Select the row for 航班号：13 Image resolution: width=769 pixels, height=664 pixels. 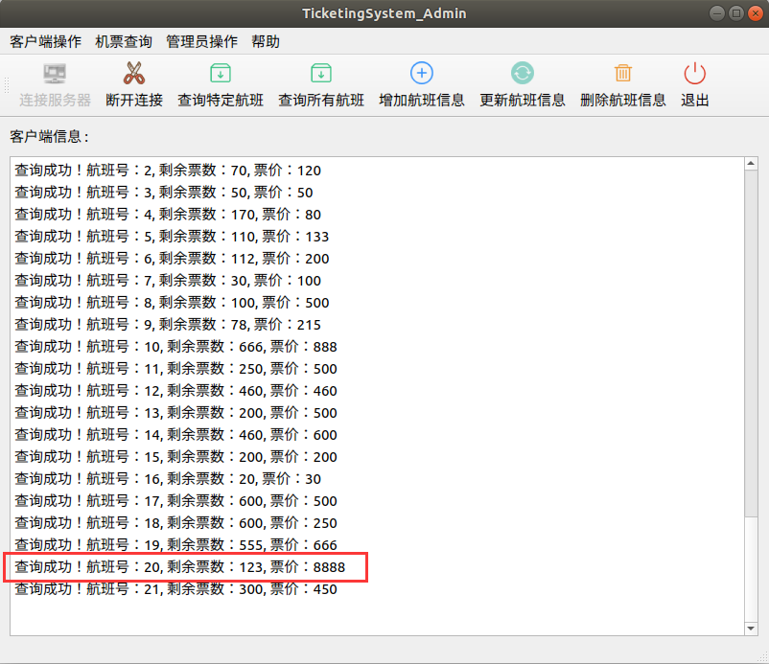pyautogui.click(x=175, y=413)
